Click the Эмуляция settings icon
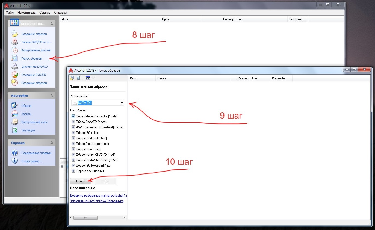Screen dimensions: 375x230 pyautogui.click(x=14, y=130)
